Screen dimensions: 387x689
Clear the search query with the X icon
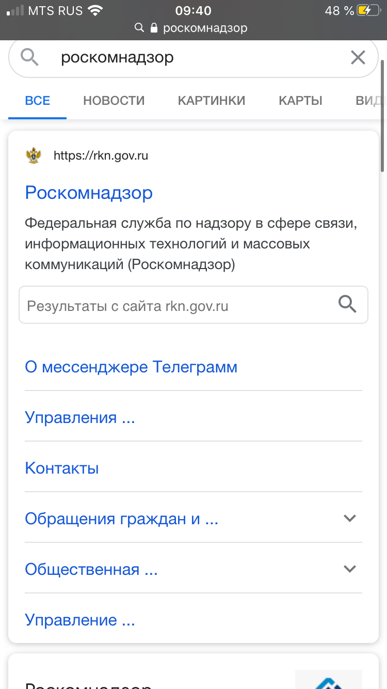(x=358, y=57)
